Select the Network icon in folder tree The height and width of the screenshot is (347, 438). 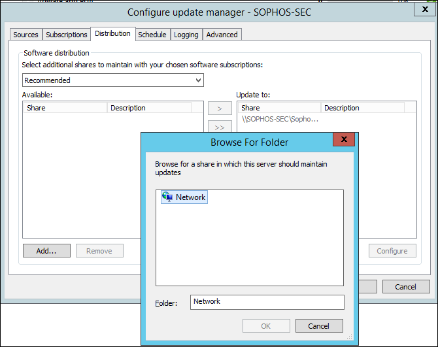[x=167, y=197]
